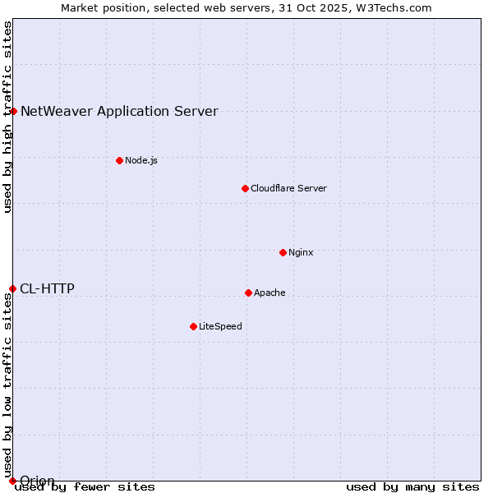Click the red Node.js data point

[119, 160]
